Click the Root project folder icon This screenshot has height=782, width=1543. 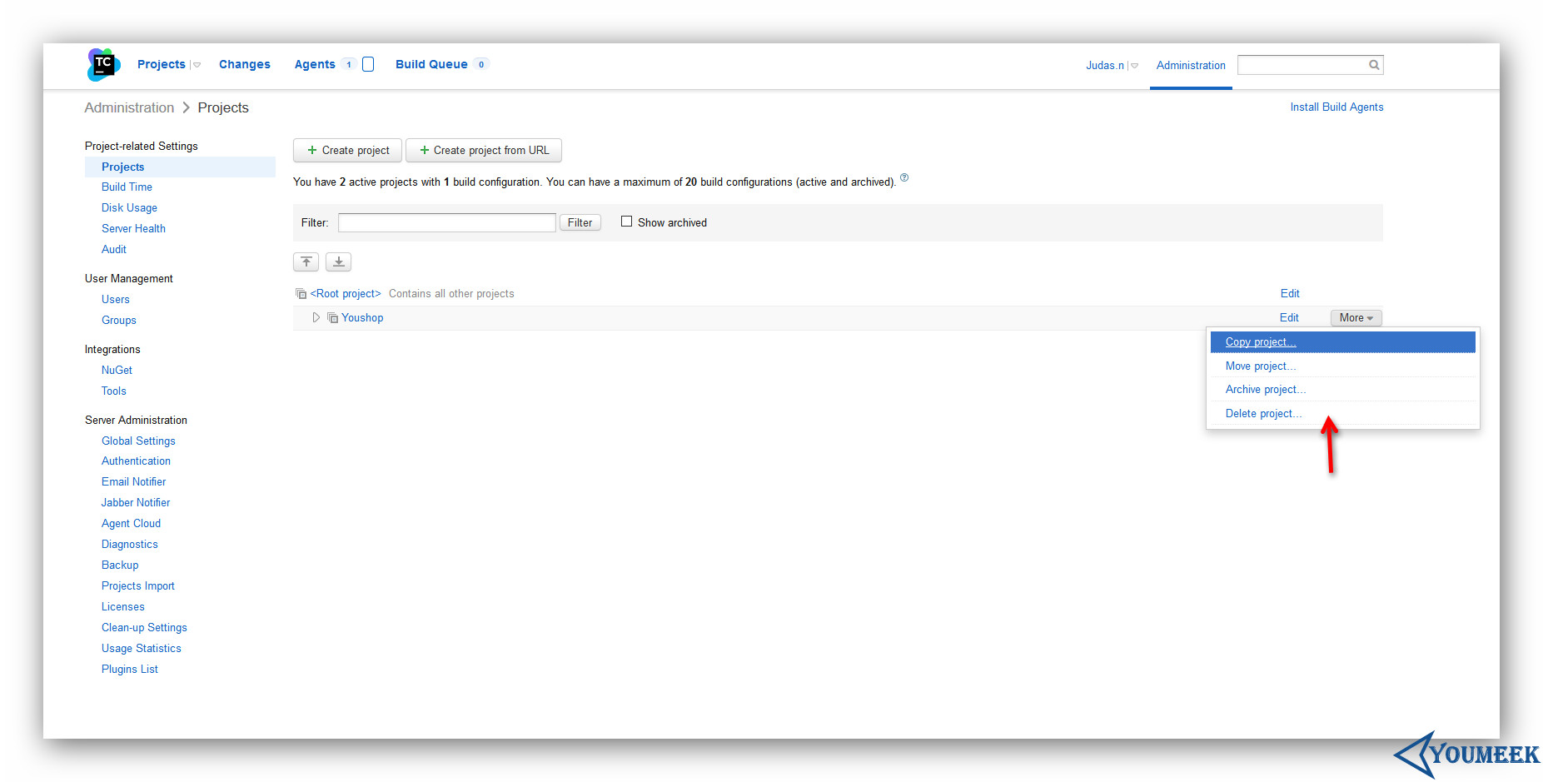pyautogui.click(x=301, y=294)
